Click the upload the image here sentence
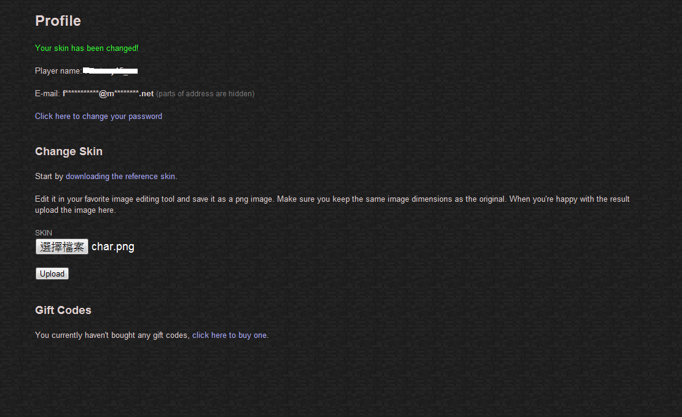Screen dimensions: 682x417 coord(75,210)
